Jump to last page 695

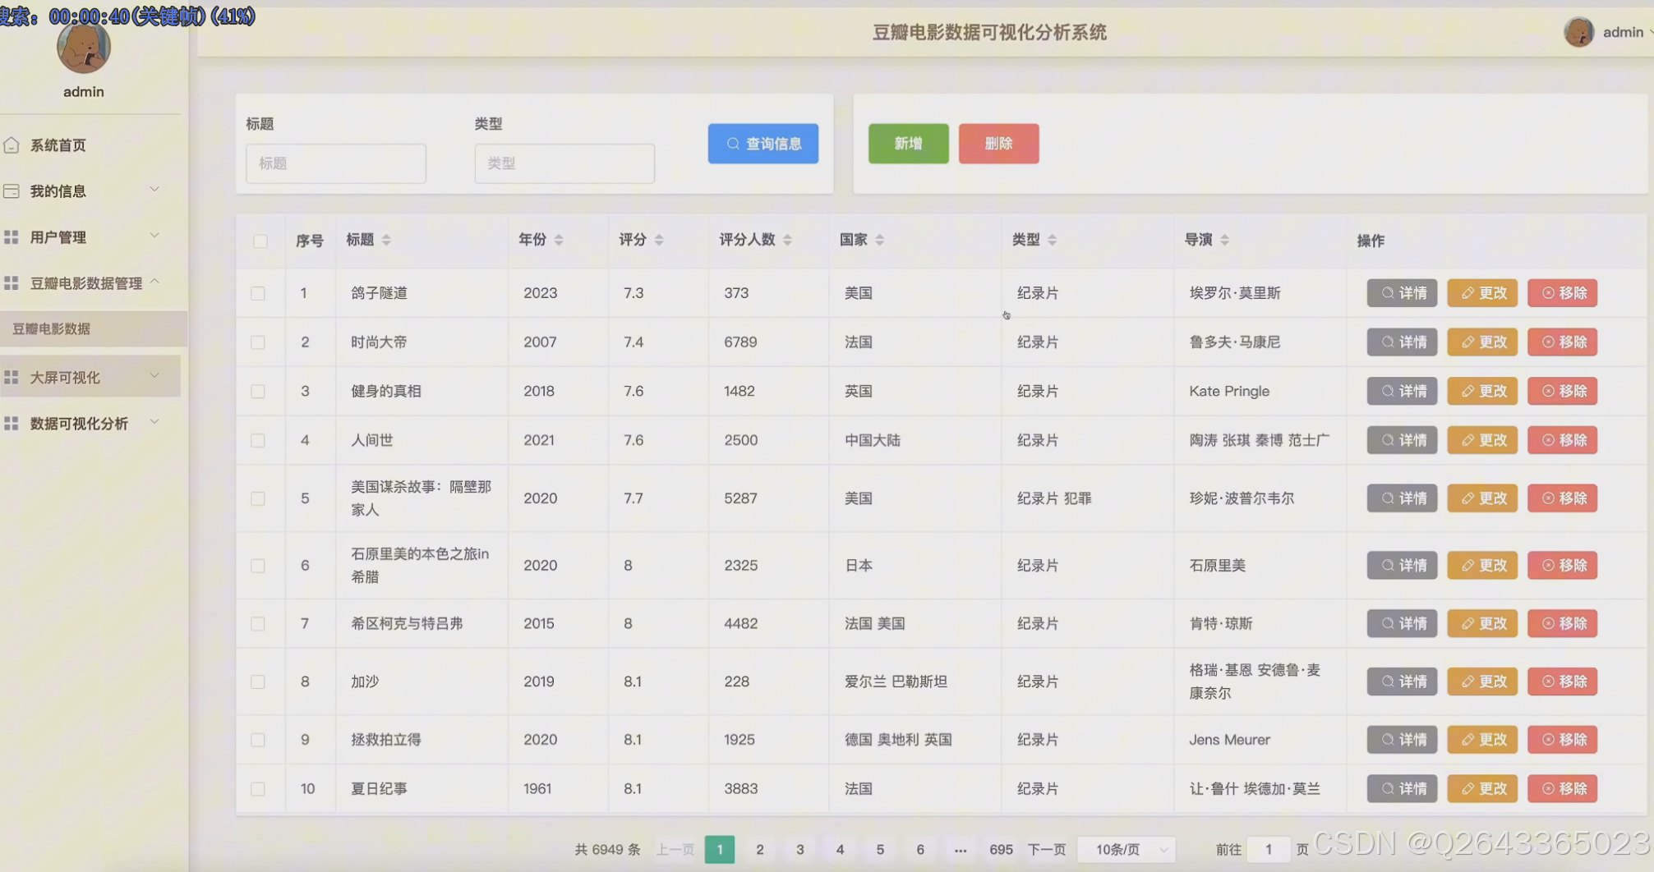(x=1001, y=849)
